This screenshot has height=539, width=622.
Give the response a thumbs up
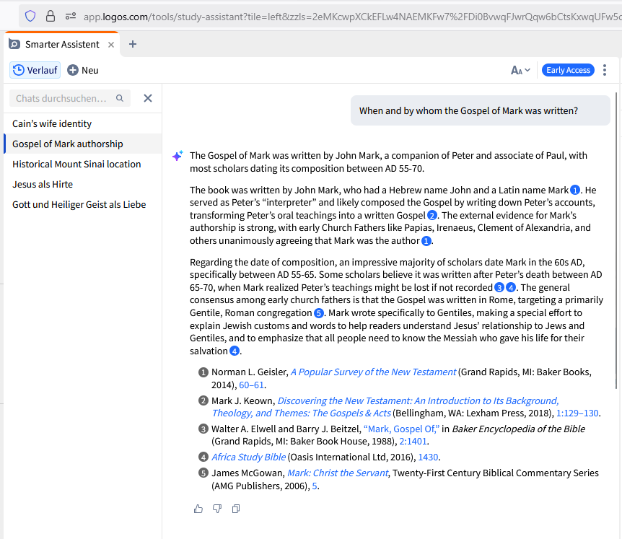click(x=198, y=509)
